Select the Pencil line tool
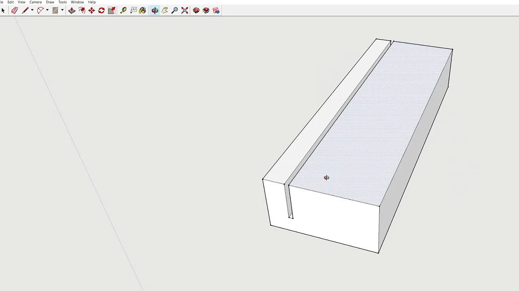Image resolution: width=519 pixels, height=291 pixels. (25, 11)
